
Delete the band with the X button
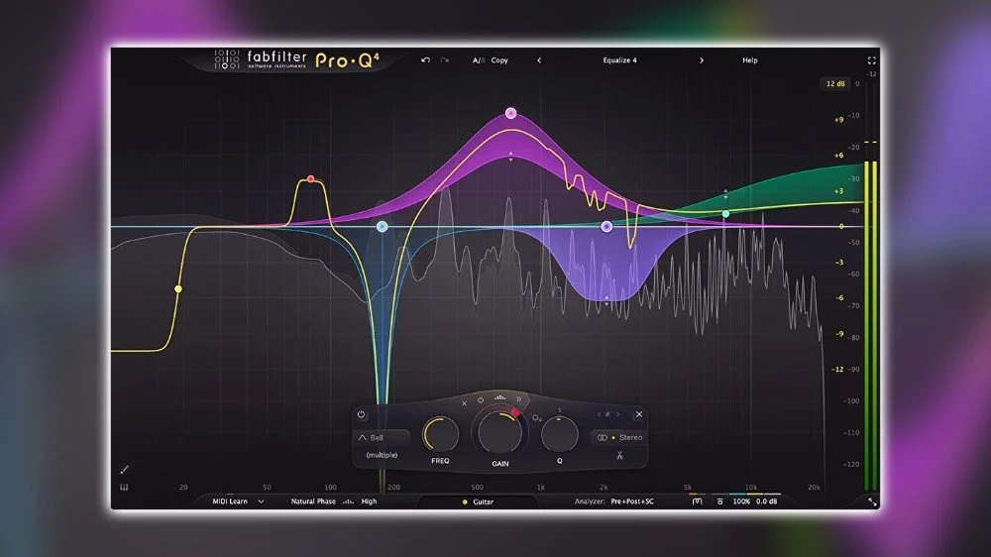coord(639,414)
